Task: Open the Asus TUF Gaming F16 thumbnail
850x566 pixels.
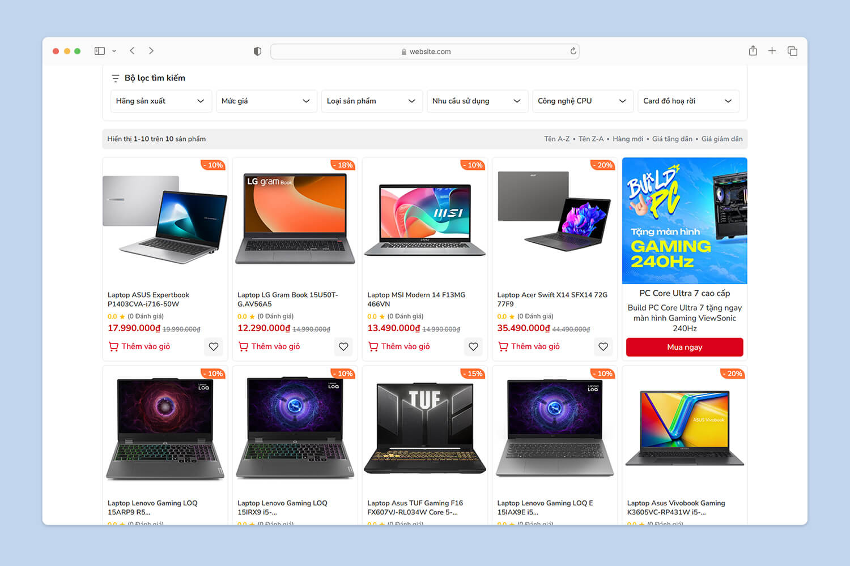Action: (x=425, y=428)
